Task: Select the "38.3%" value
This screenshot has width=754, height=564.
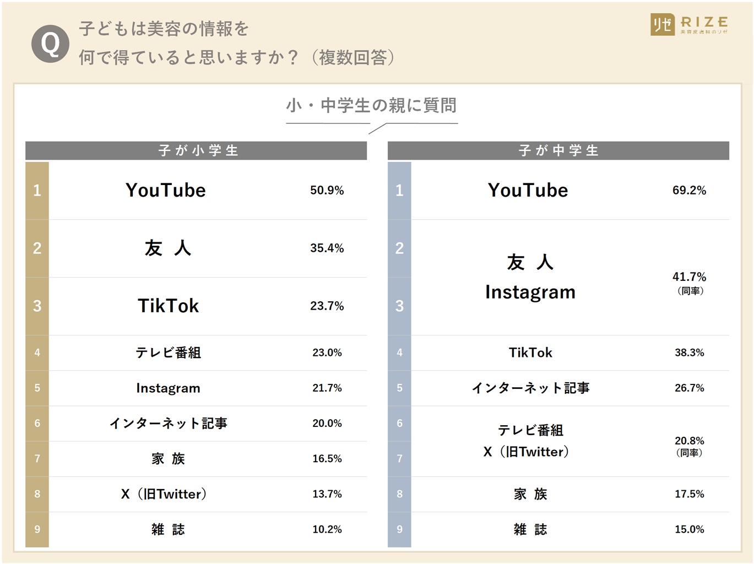Action: pyautogui.click(x=690, y=352)
